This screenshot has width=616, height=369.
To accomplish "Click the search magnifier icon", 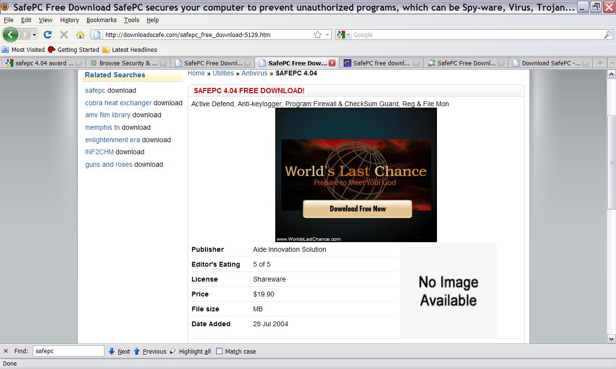I will point(608,35).
